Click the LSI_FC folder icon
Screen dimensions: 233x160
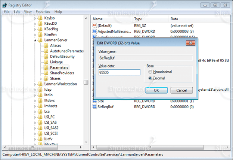[x=40, y=117]
